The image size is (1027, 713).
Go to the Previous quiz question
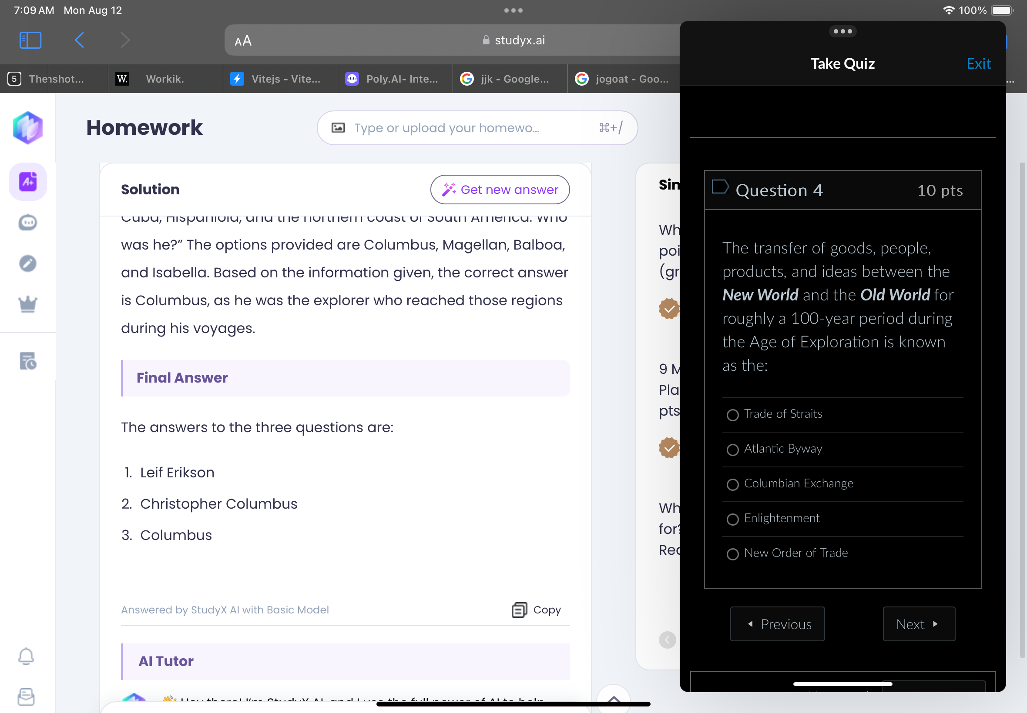777,623
